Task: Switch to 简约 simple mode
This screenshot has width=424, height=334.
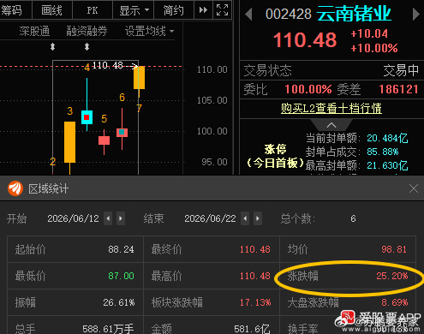Action: coord(174,10)
